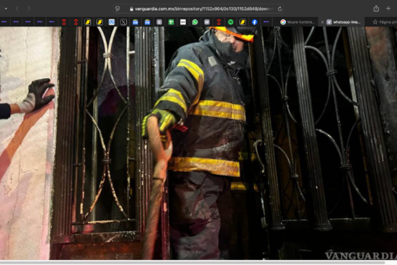
Task: Open the Spotify pinned tab
Action: pos(230,22)
